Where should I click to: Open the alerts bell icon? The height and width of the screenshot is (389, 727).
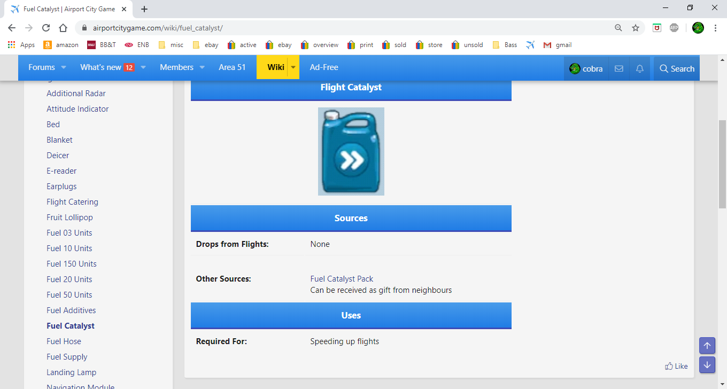point(639,68)
